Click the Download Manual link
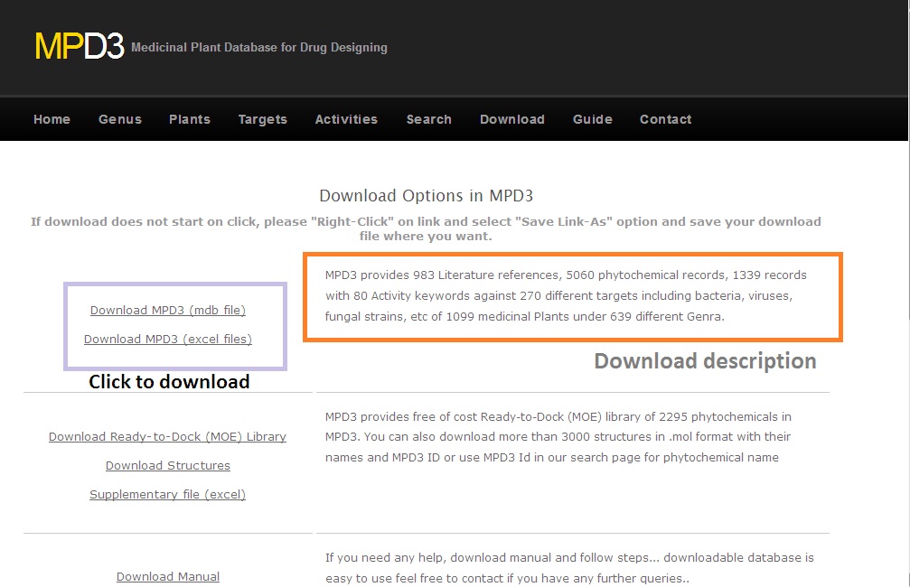This screenshot has width=910, height=587. click(x=168, y=577)
